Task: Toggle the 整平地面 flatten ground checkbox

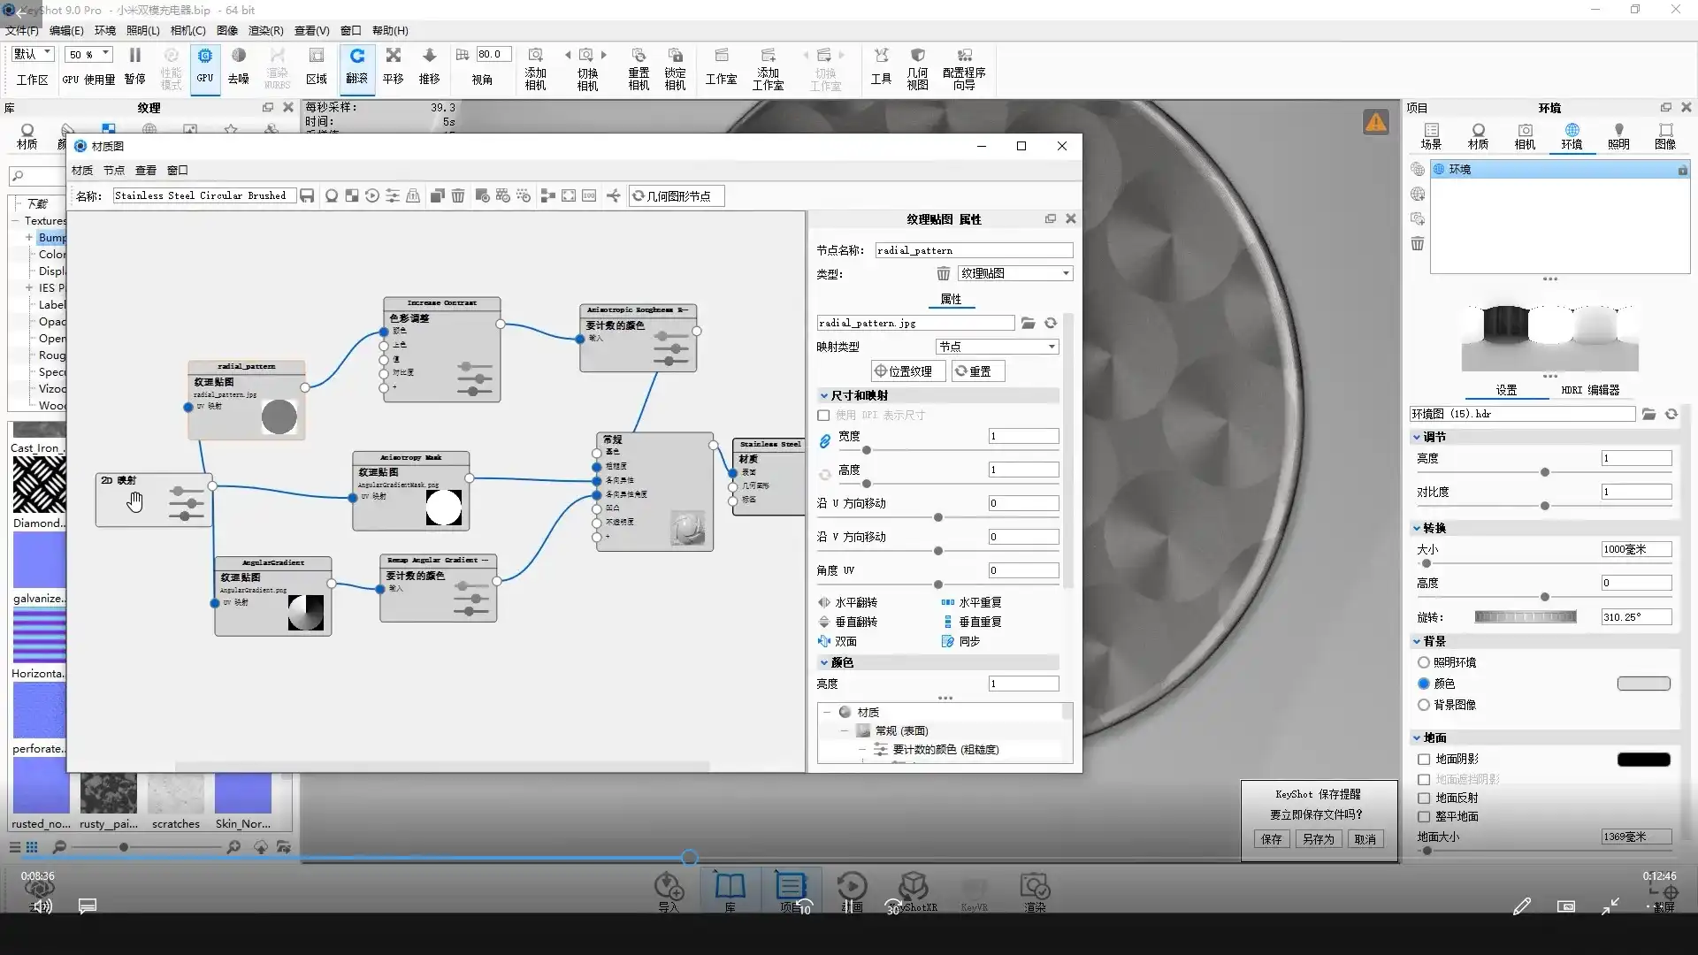Action: click(x=1424, y=817)
